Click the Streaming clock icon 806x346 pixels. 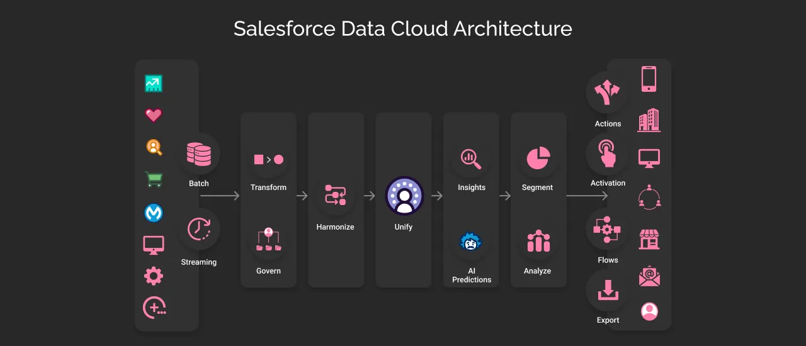click(x=199, y=230)
